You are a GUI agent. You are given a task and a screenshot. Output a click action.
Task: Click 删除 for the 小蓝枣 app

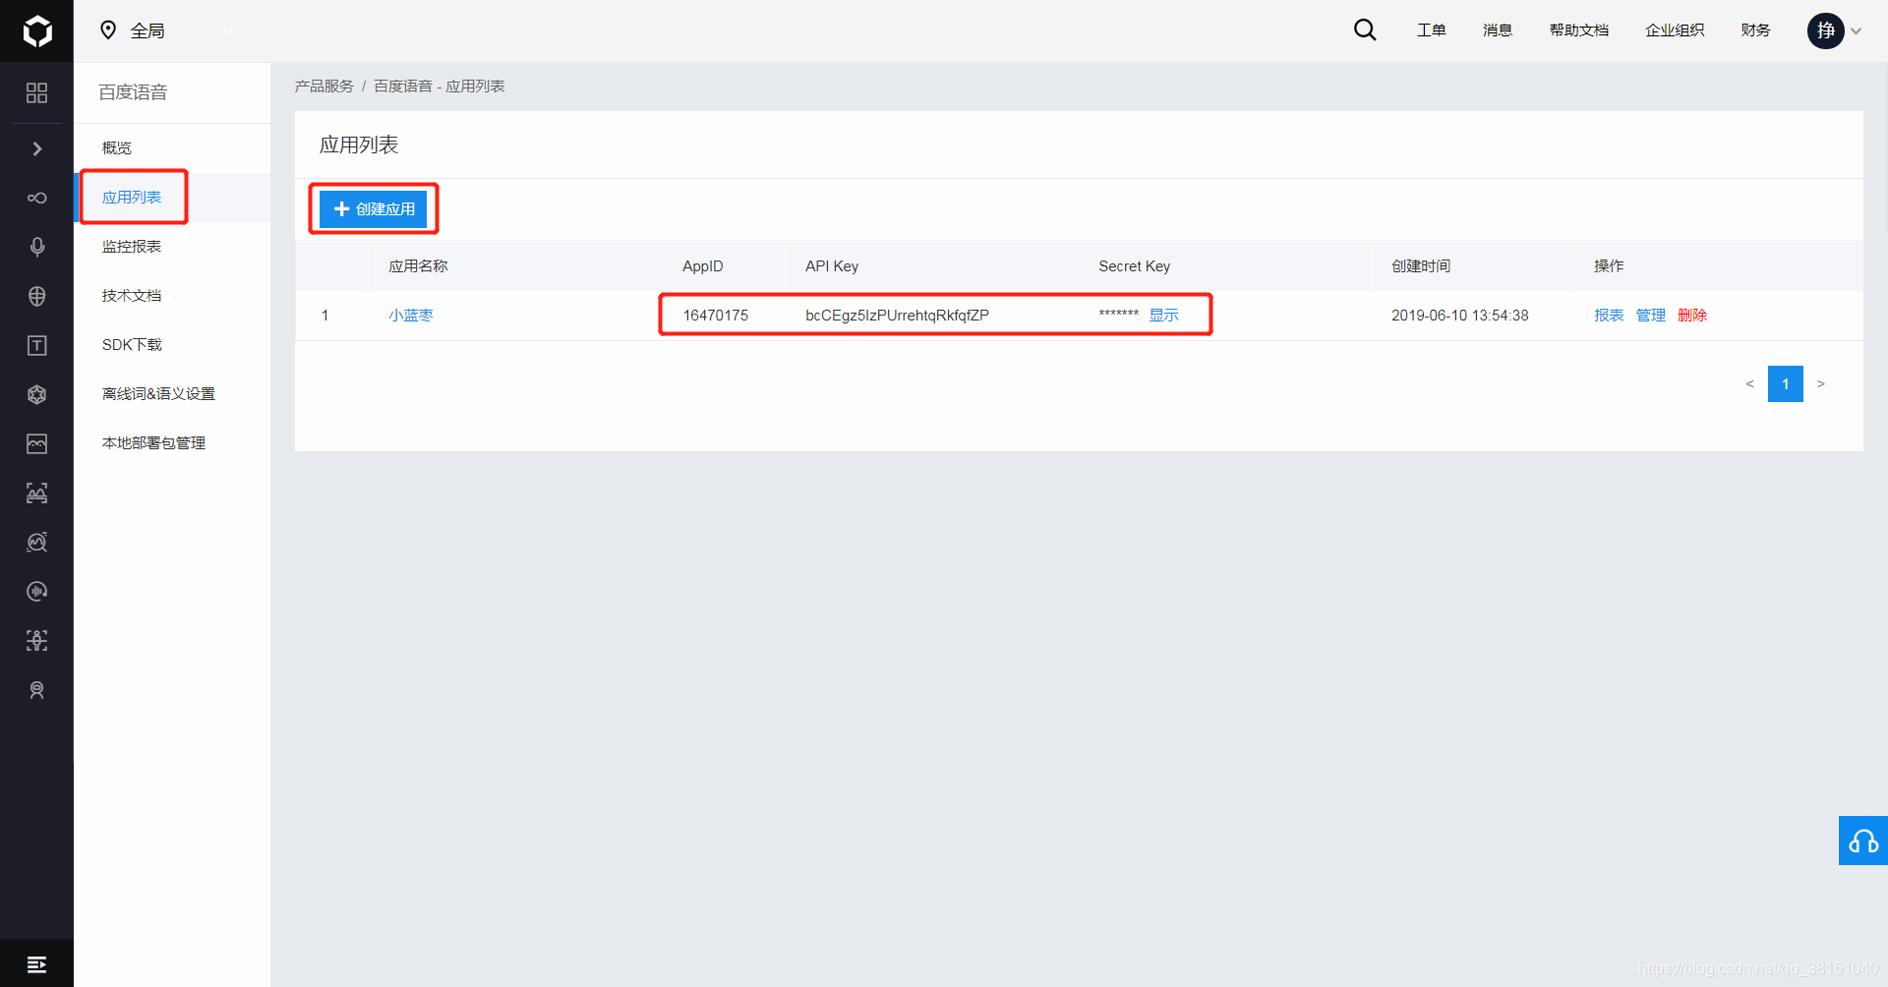(x=1692, y=316)
